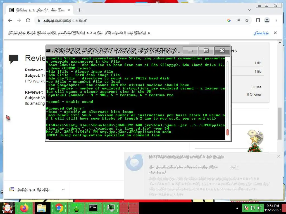Bookmark this page with the star
The width and height of the screenshot is (286, 214).
click(x=247, y=20)
